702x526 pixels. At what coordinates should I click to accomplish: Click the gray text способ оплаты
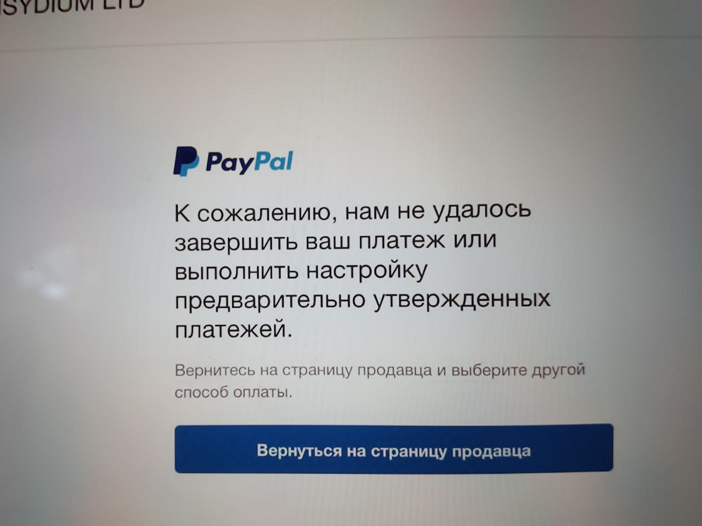pos(234,393)
